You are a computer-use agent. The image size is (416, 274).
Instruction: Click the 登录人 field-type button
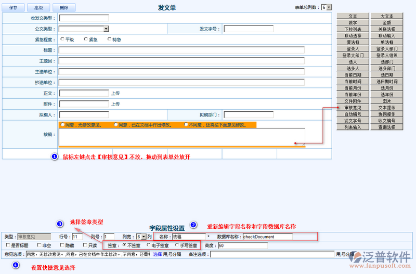pos(353,48)
